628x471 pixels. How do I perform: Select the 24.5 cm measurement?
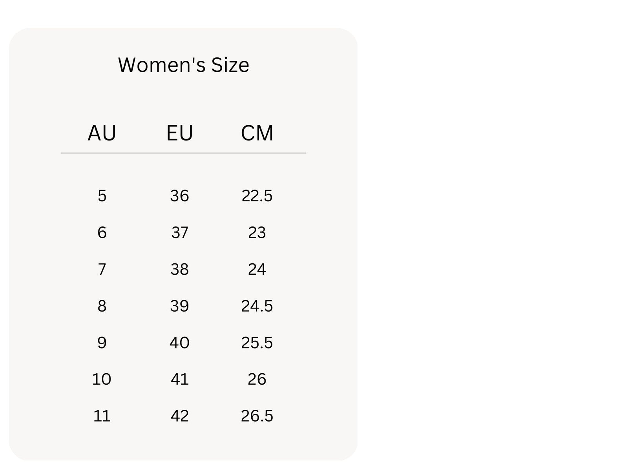coord(257,306)
